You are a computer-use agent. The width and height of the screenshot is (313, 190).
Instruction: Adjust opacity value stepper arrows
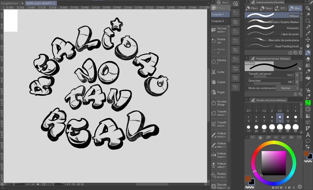point(294,82)
